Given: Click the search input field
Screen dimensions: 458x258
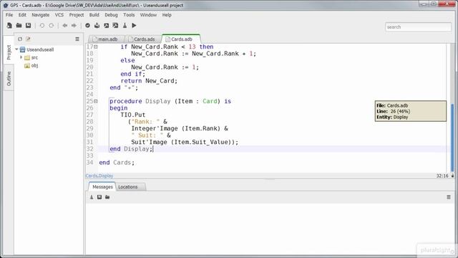Looking at the screenshot, I should click(x=418, y=27).
